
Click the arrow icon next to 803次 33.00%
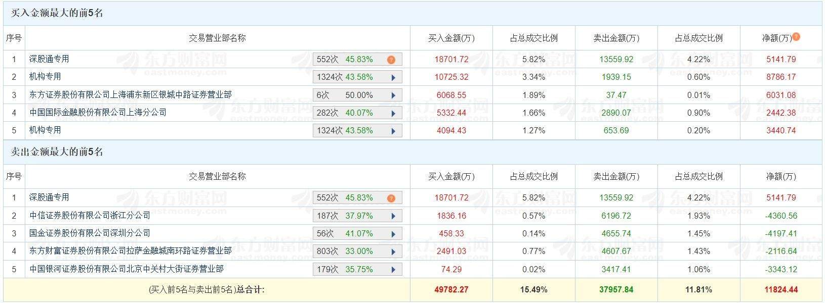click(x=393, y=251)
